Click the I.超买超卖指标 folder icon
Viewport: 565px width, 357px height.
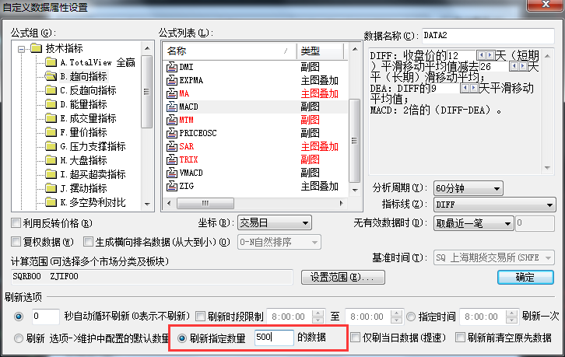51,174
